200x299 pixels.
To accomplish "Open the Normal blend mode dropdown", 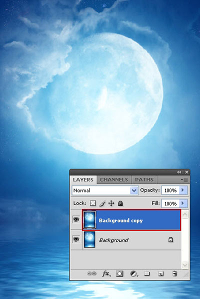I will (105, 190).
